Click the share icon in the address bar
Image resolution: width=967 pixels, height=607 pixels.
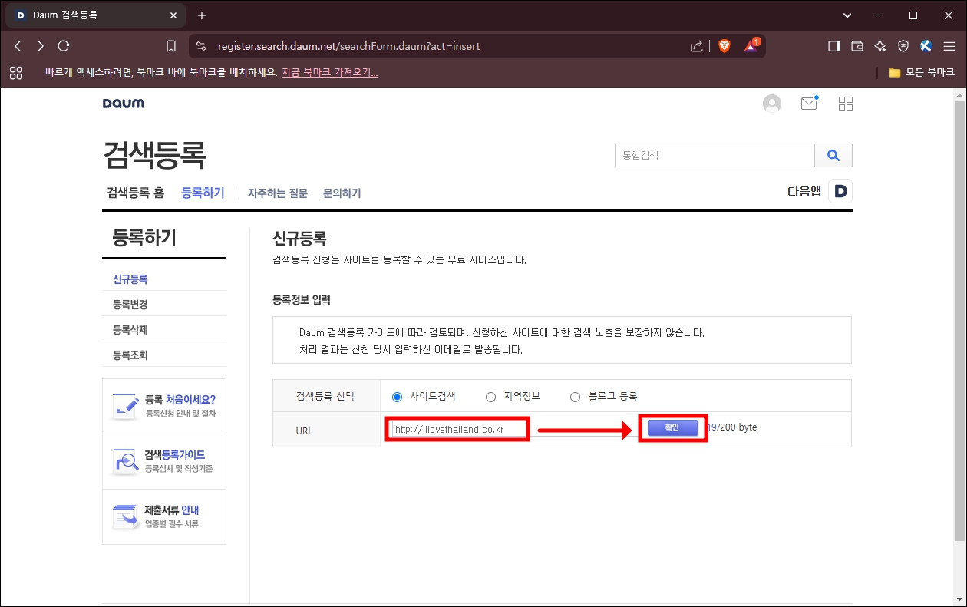click(x=697, y=46)
